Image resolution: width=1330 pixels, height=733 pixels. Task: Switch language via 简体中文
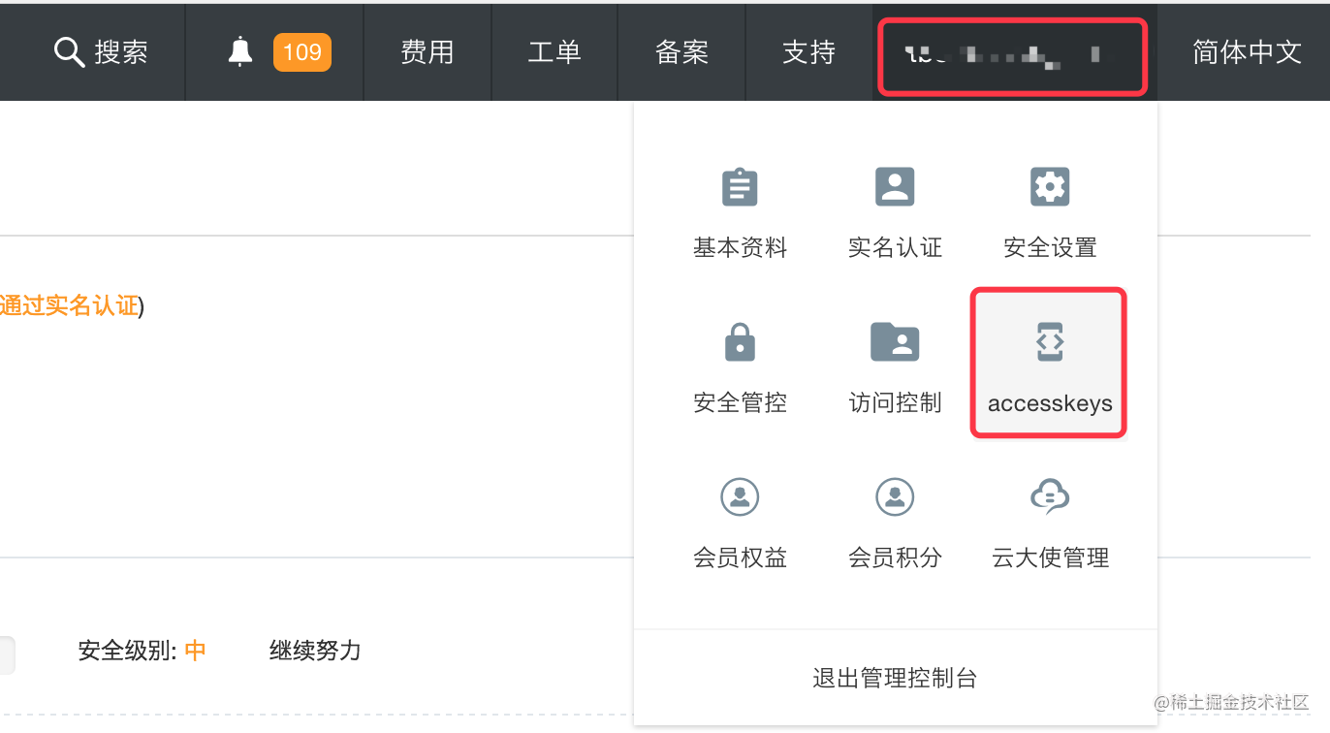1247,52
